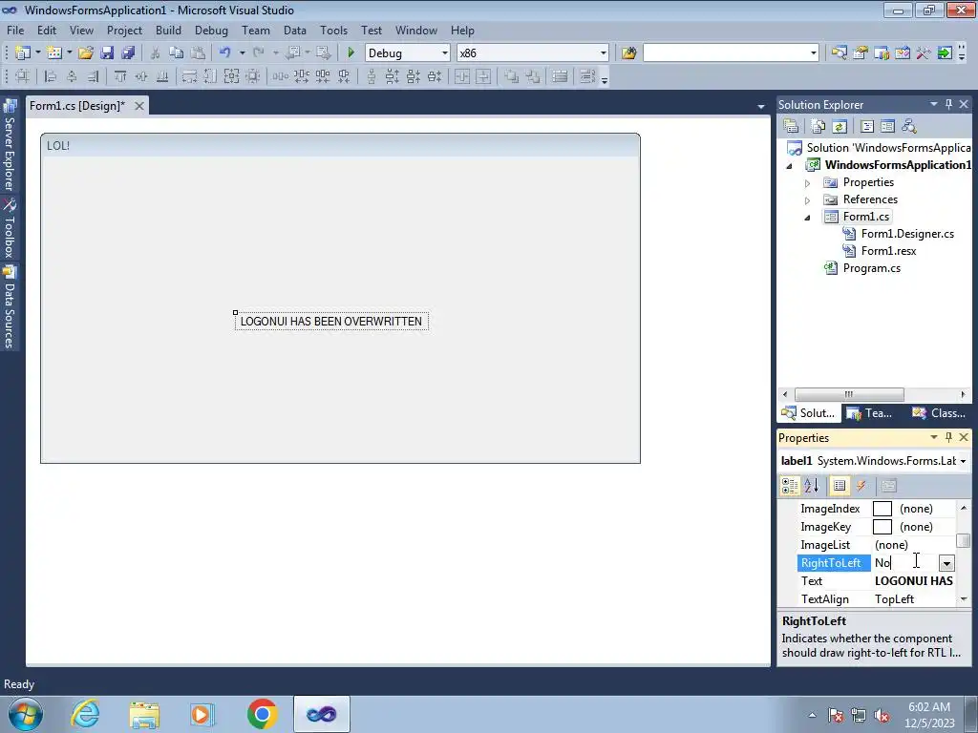The width and height of the screenshot is (978, 733).
Task: Click the Solution Explorer horizontal scrollbar thumb
Action: [849, 394]
